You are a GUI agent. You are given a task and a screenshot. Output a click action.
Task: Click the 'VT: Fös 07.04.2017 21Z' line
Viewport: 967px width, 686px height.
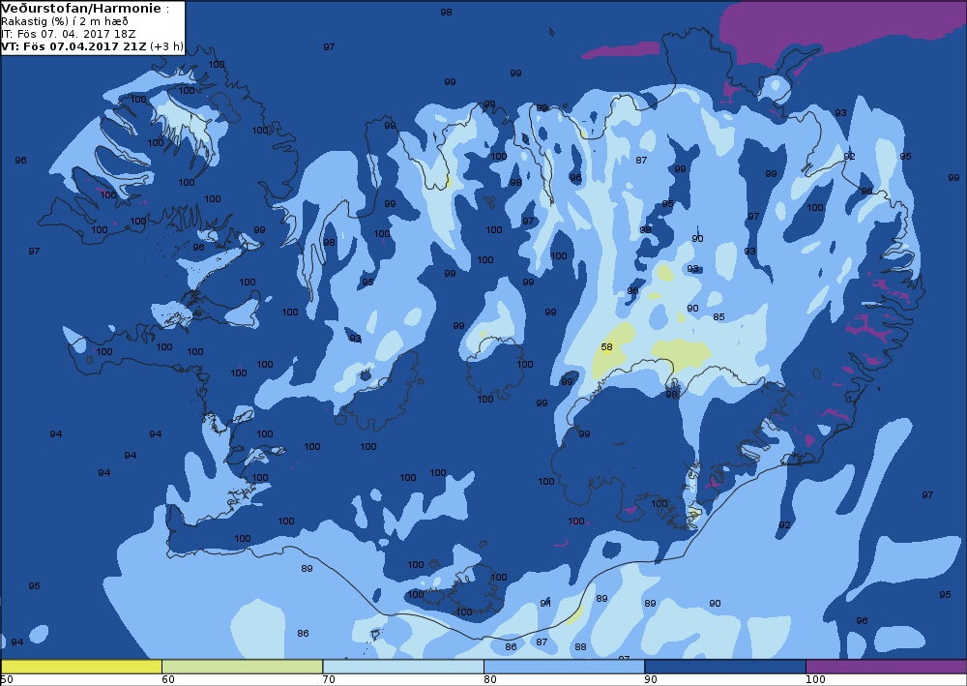coord(74,46)
